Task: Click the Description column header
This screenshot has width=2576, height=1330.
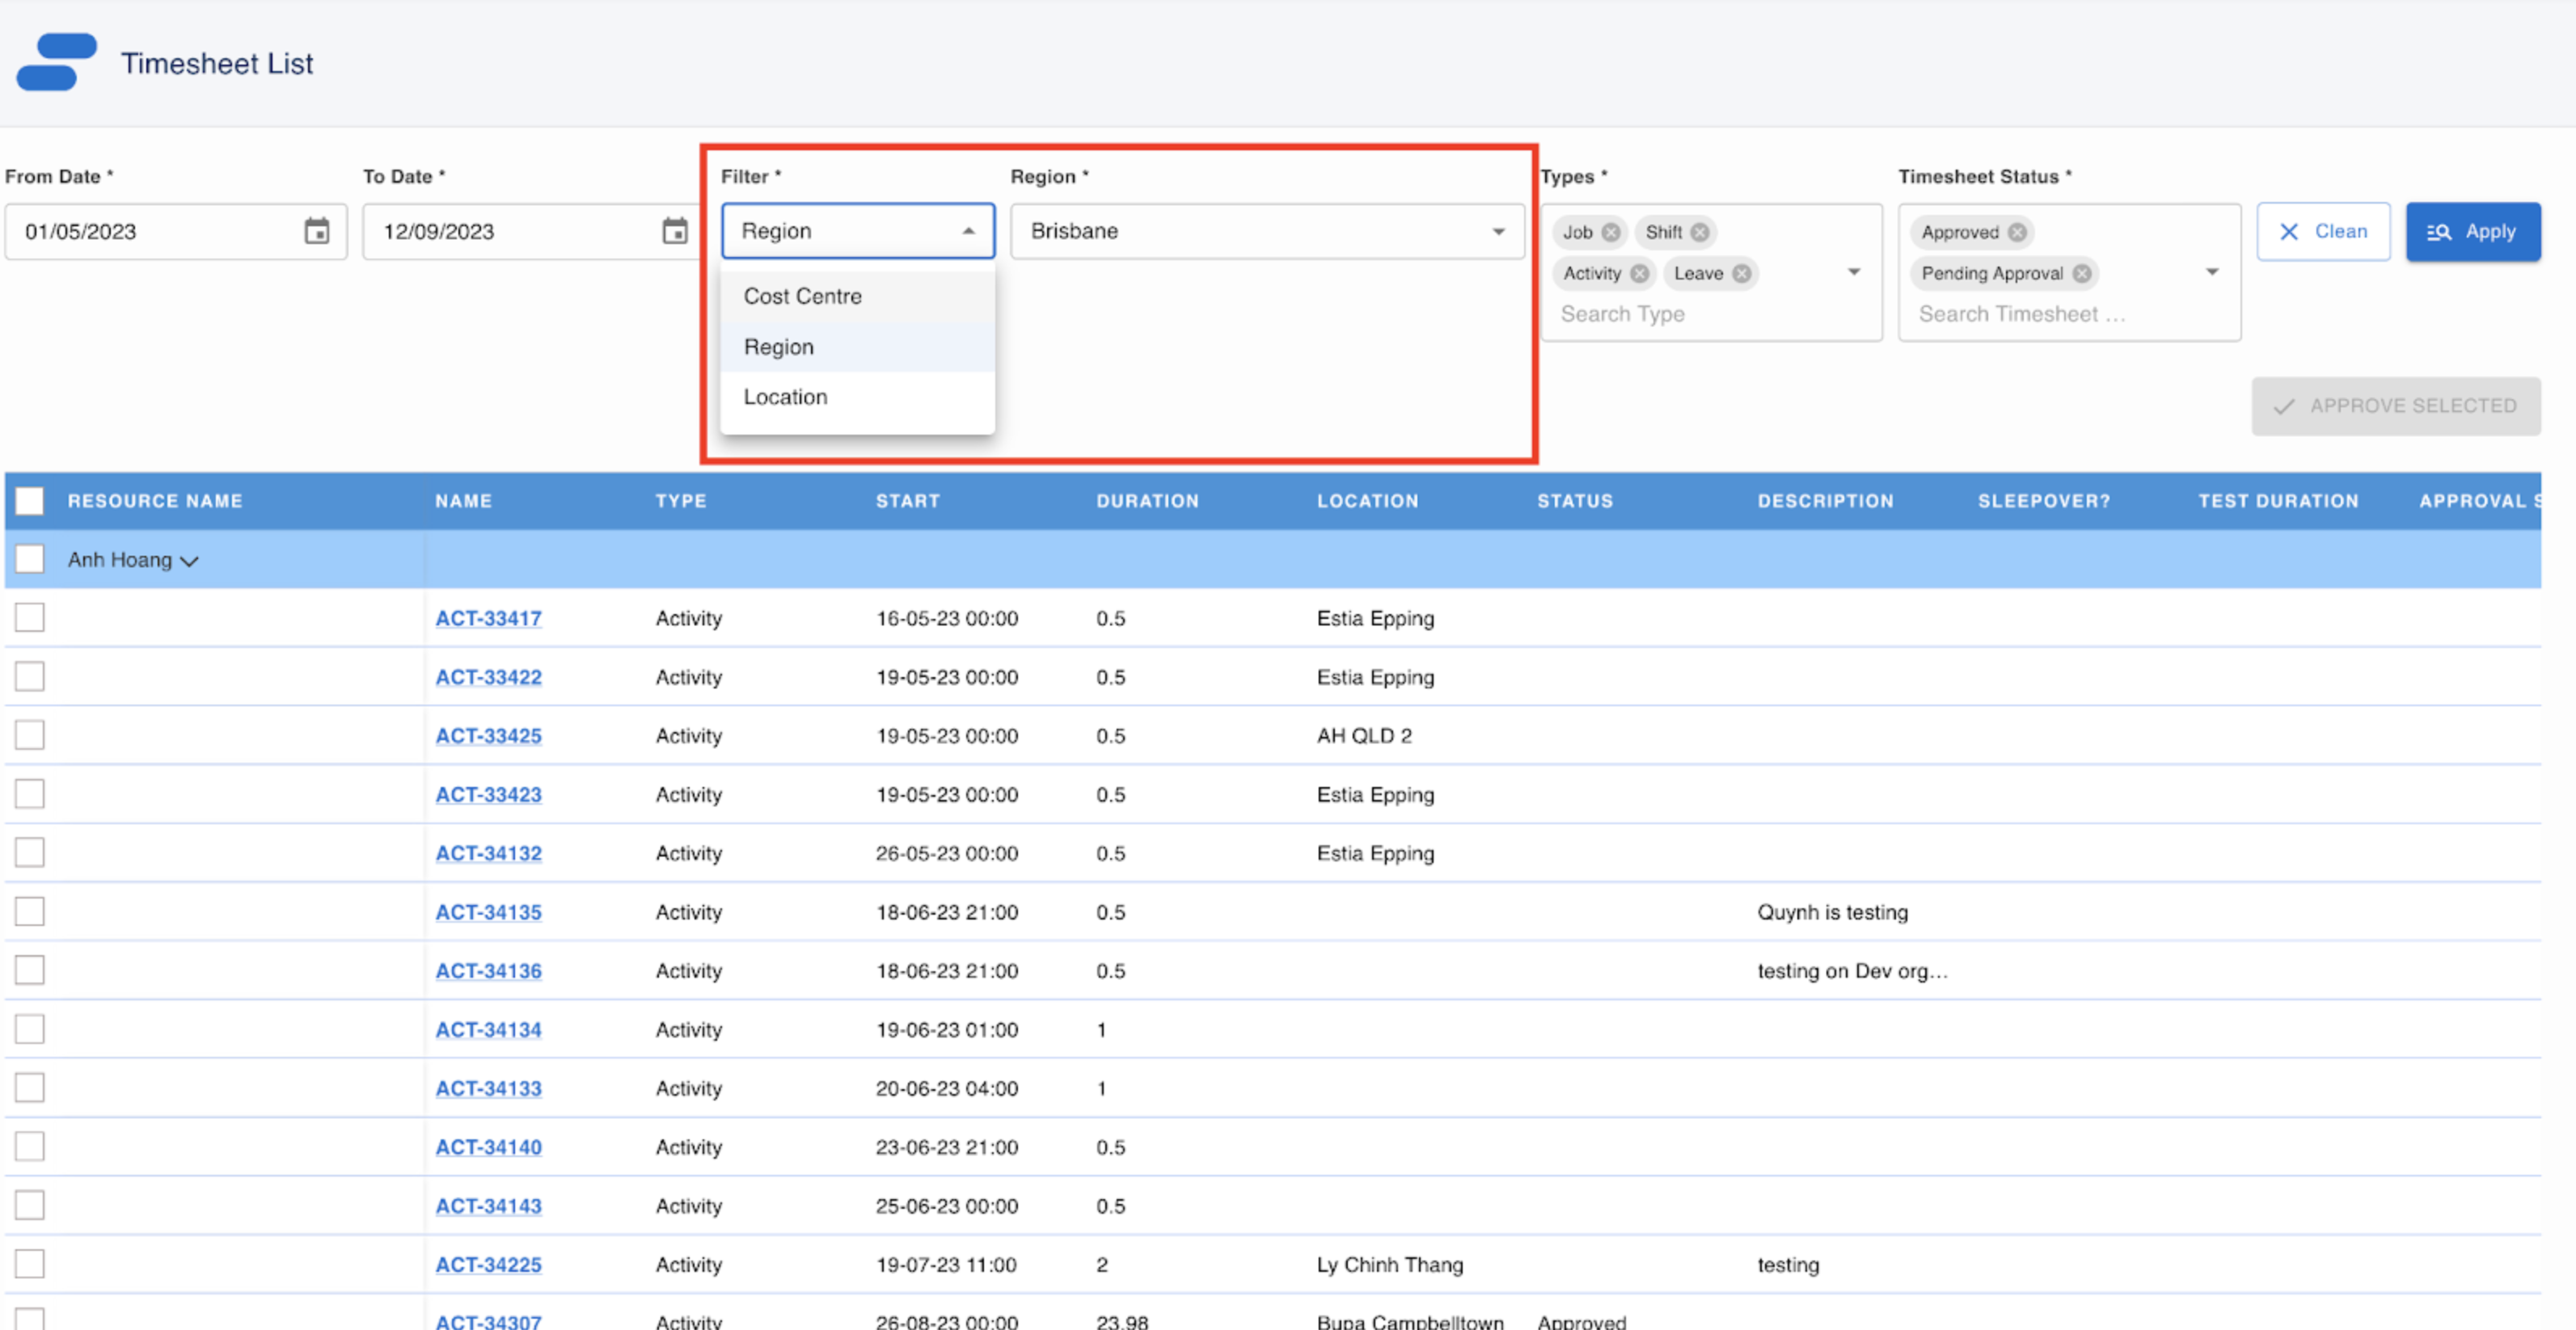Action: click(1825, 502)
